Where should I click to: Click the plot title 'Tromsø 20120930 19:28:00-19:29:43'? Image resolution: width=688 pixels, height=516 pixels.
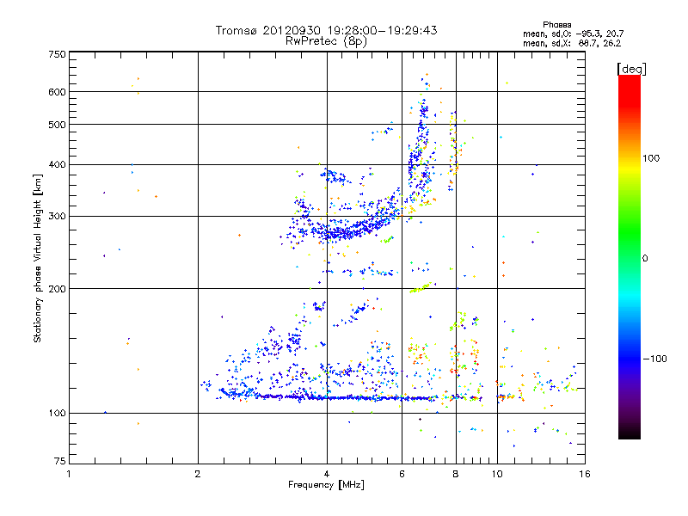326,30
